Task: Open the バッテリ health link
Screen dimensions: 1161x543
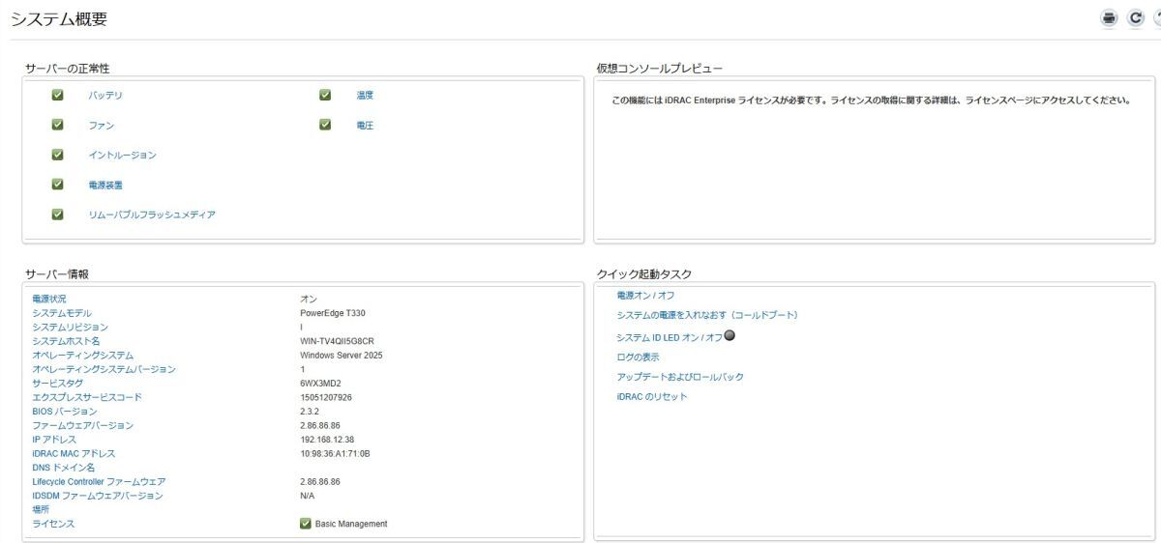Action: 105,96
